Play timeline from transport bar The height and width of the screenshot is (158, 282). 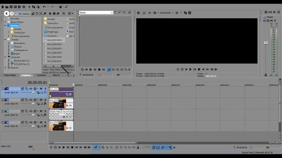pyautogui.click(x=63, y=147)
